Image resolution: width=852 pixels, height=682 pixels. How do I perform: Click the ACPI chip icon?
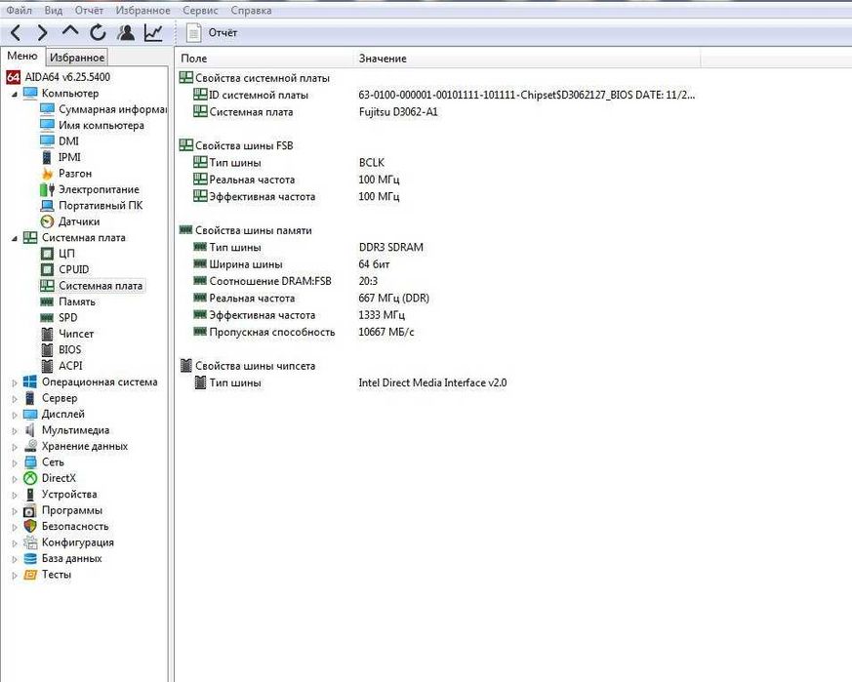(x=47, y=366)
